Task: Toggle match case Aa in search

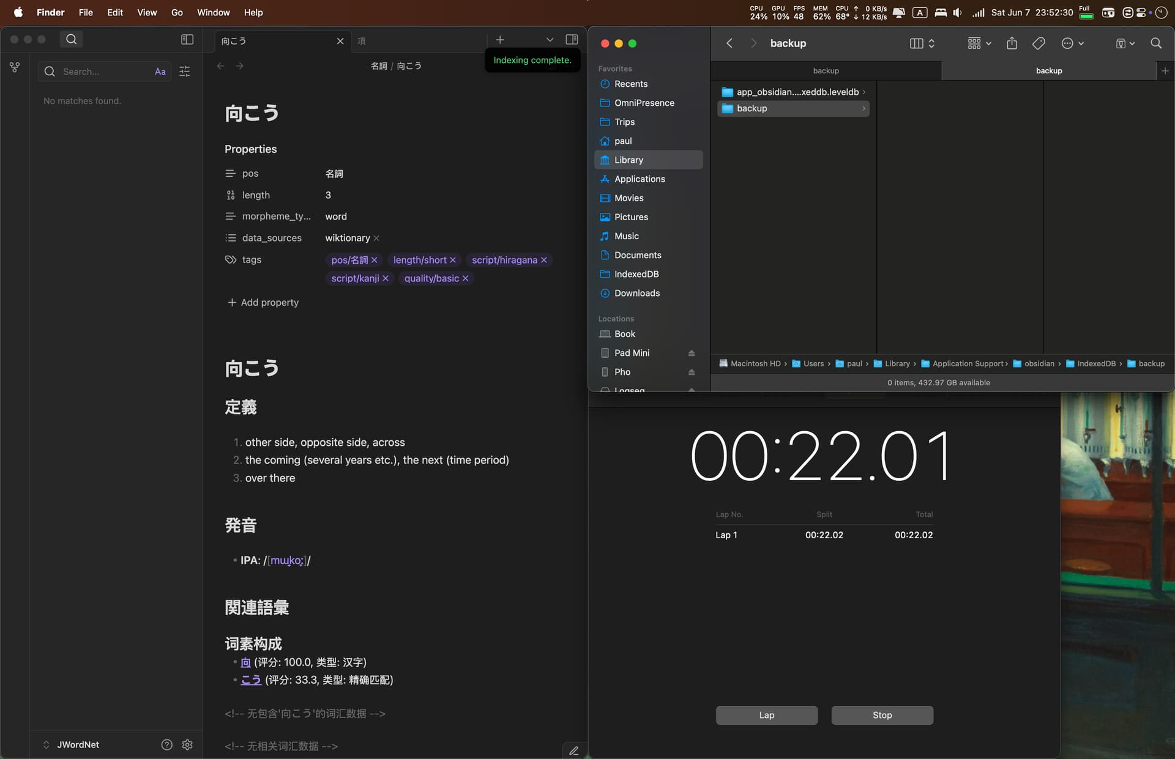Action: (x=160, y=72)
